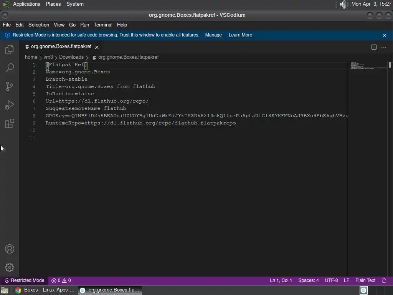Screen dimensions: 393x295
Task: Switch to Boxes—Linux Apps Chrome taskbar window
Action: point(45,290)
